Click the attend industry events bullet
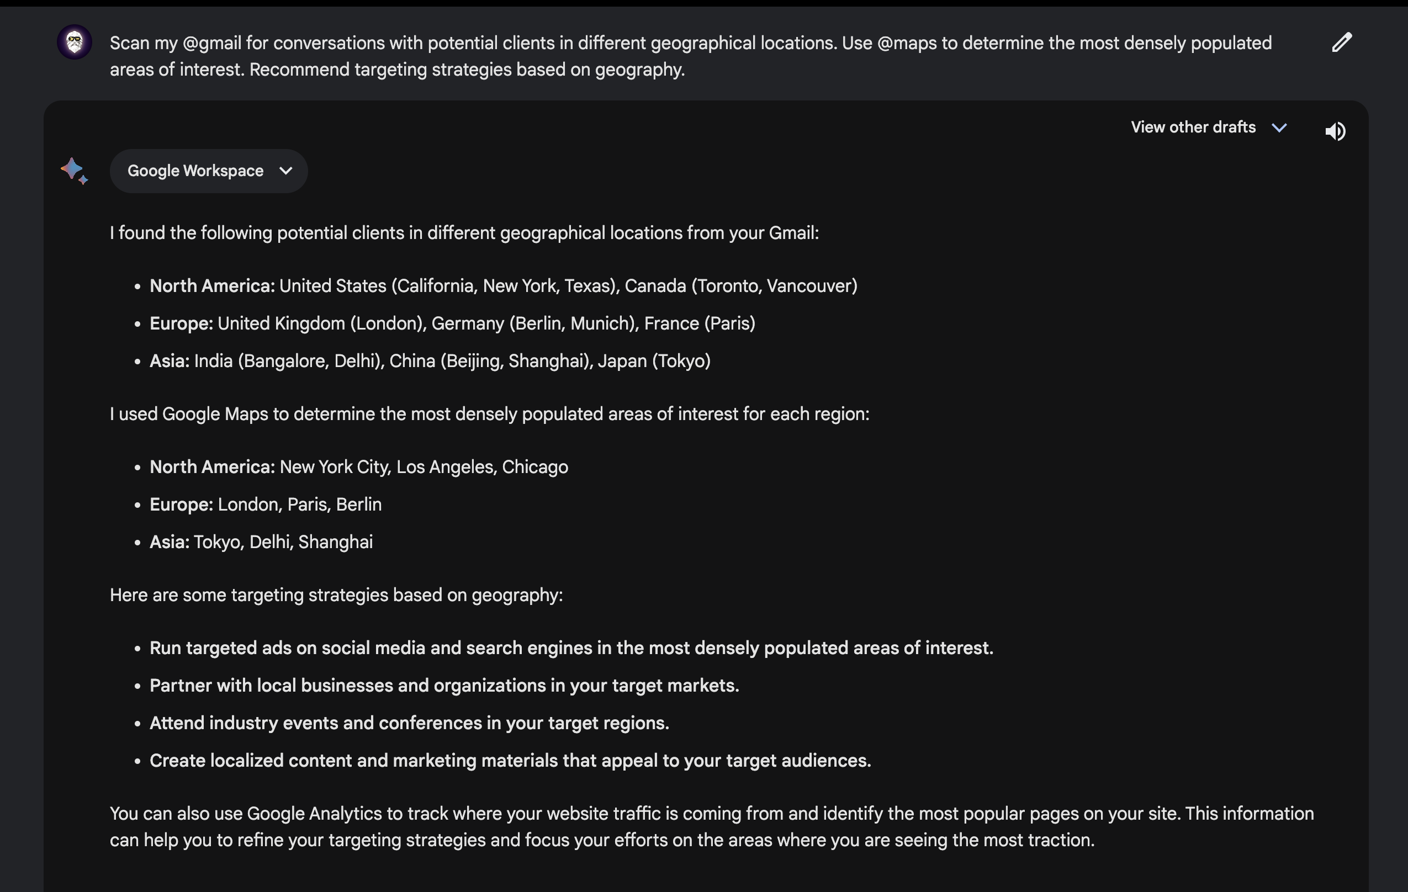Image resolution: width=1408 pixels, height=892 pixels. click(409, 723)
